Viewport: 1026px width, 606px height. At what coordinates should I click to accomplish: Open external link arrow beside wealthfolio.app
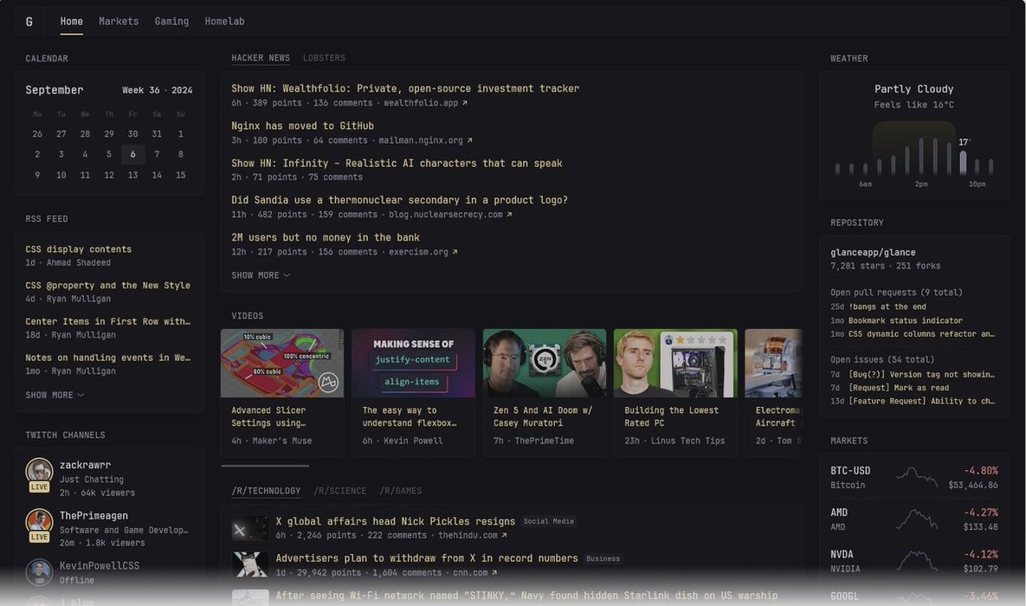[465, 103]
